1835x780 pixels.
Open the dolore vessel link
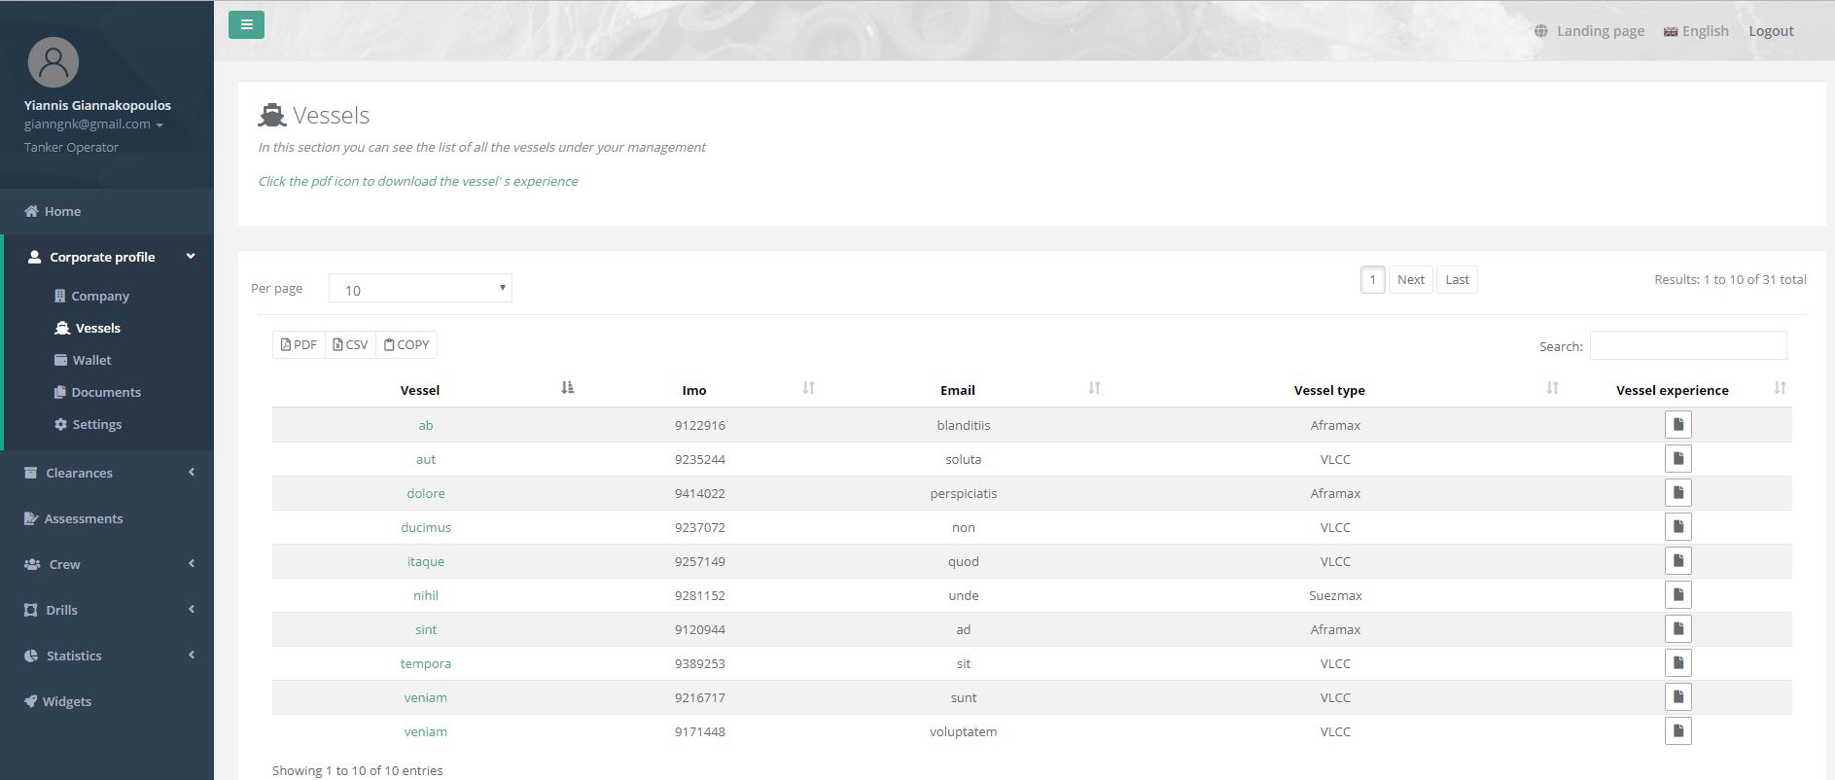coord(426,493)
